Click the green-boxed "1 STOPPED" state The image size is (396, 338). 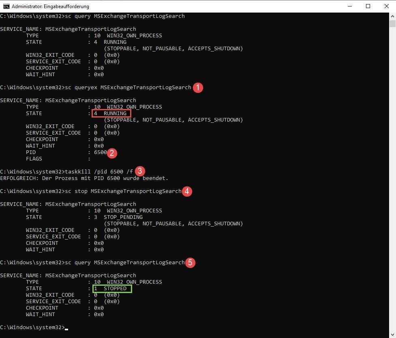coord(111,289)
